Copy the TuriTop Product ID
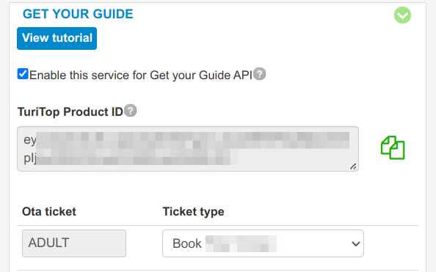This screenshot has height=272, width=436. (x=393, y=147)
